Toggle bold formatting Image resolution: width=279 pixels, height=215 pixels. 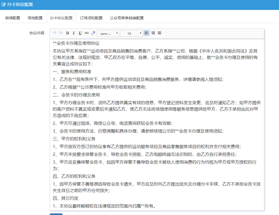pyautogui.click(x=67, y=33)
